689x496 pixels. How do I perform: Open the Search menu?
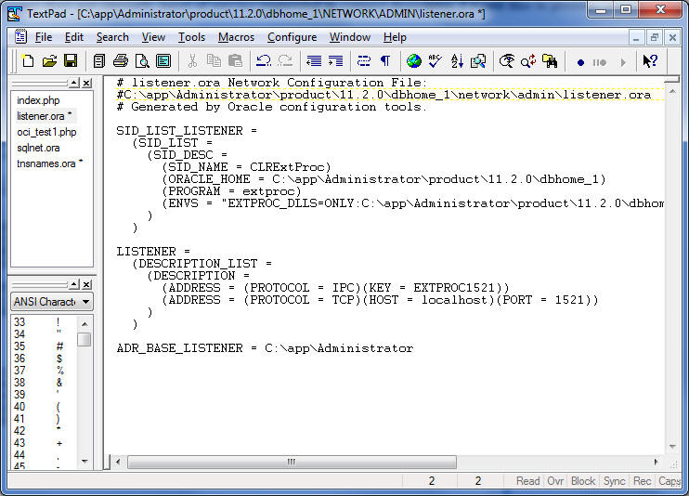112,37
